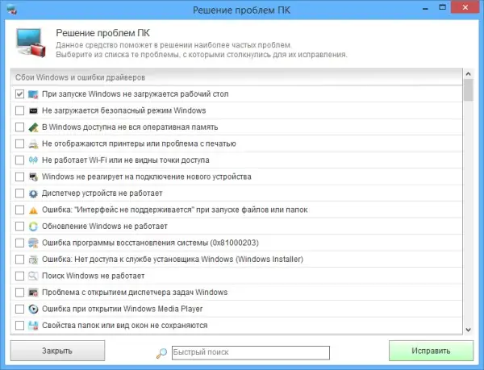Click the warning triangle icon for 'Интерфейс не поддерживается'
This screenshot has width=484, height=370.
(x=33, y=210)
